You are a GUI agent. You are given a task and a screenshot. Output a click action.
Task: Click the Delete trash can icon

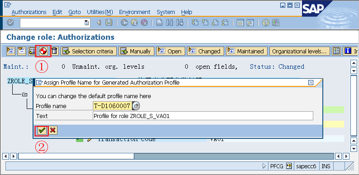[54, 51]
